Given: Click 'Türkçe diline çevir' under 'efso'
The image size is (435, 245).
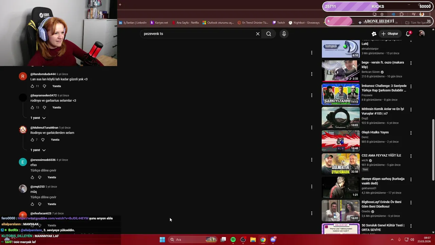Looking at the screenshot, I should point(43,170).
